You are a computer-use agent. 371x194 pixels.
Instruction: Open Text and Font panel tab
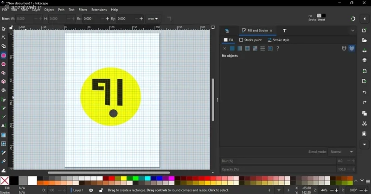click(284, 31)
